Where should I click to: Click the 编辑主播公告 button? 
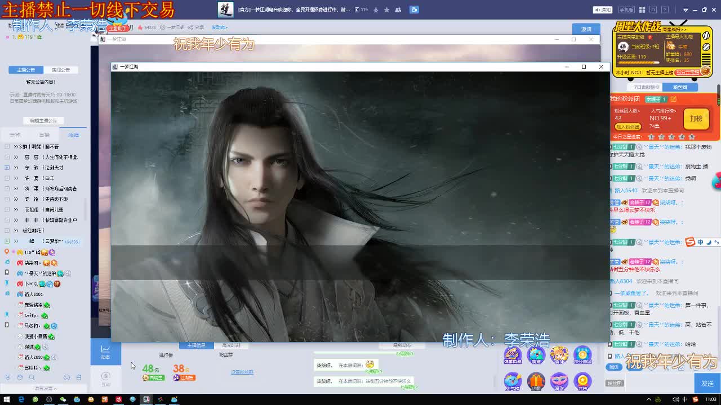[x=43, y=120]
